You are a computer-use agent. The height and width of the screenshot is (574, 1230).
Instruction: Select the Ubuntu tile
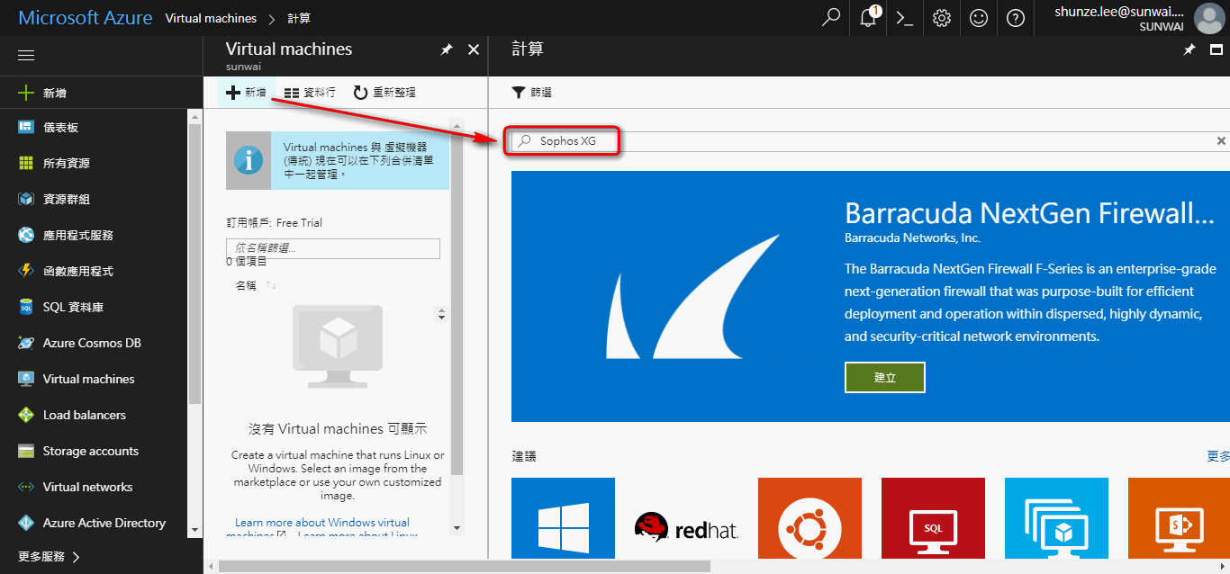[x=809, y=519]
